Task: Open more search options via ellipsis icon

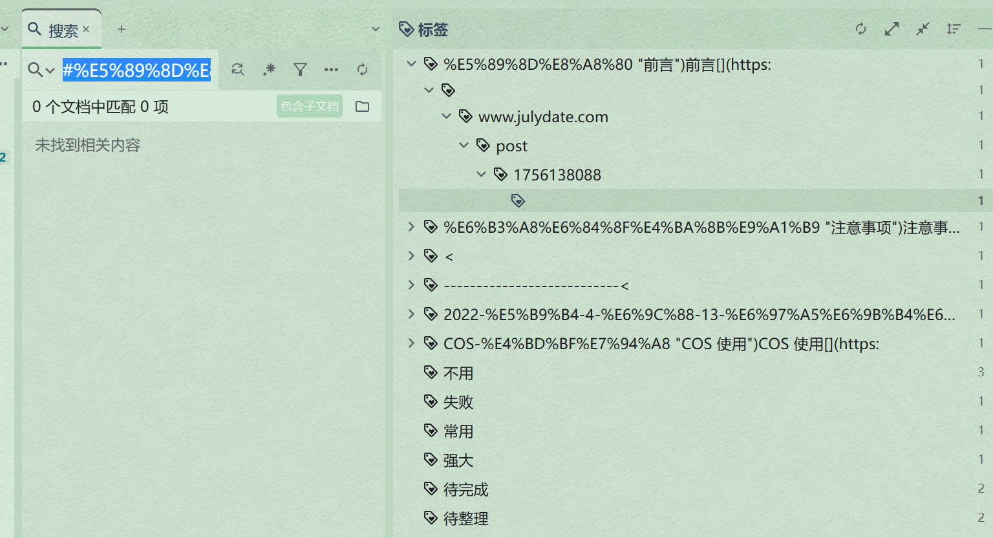Action: pyautogui.click(x=331, y=70)
